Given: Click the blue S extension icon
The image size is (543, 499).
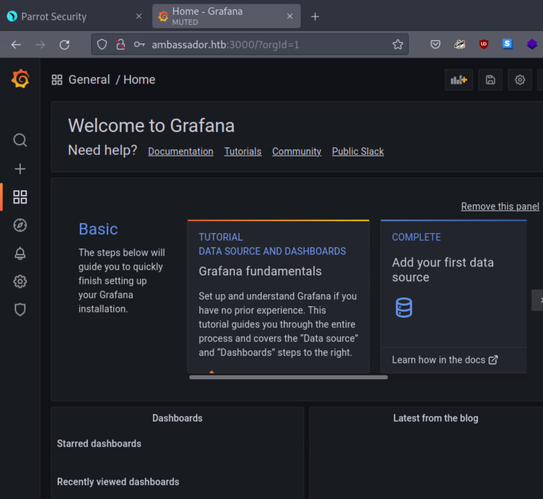Looking at the screenshot, I should (x=507, y=44).
